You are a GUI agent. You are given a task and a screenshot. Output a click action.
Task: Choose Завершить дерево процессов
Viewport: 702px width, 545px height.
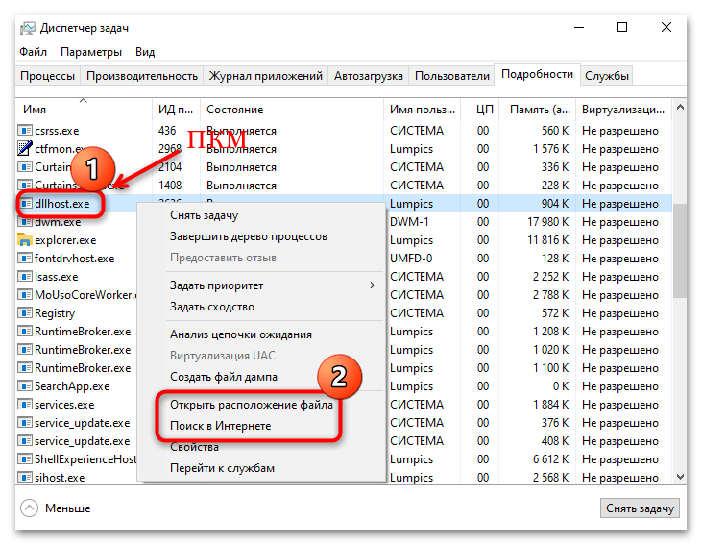pyautogui.click(x=249, y=236)
